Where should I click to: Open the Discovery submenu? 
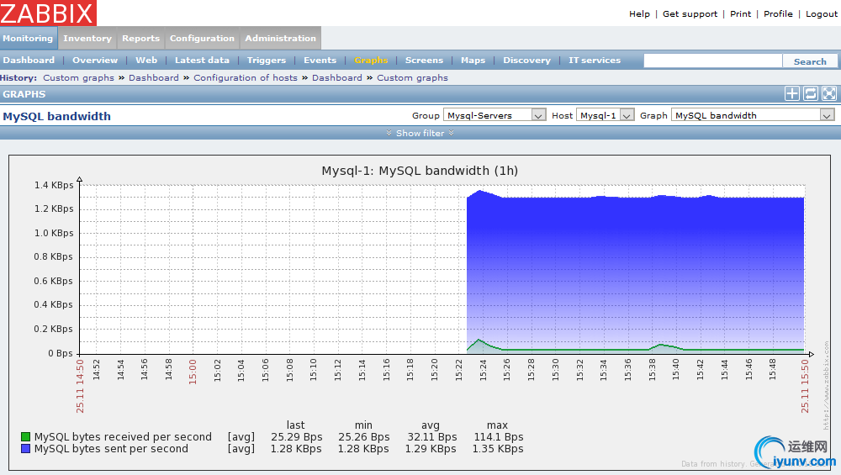point(526,60)
